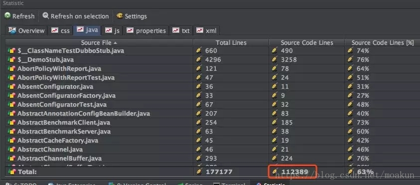The width and height of the screenshot is (420, 185).
Task: Click the total lines sum 177177
Action: point(219,172)
